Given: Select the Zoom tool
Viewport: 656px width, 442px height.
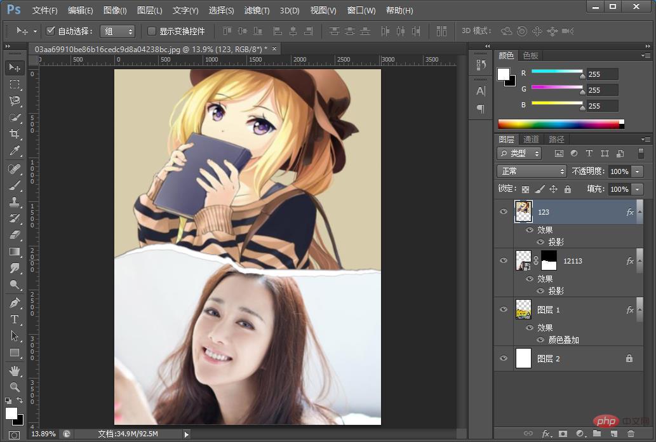Looking at the screenshot, I should click(x=15, y=387).
